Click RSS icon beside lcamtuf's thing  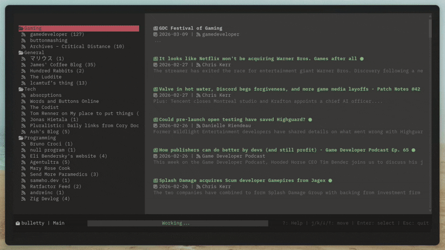(23, 83)
